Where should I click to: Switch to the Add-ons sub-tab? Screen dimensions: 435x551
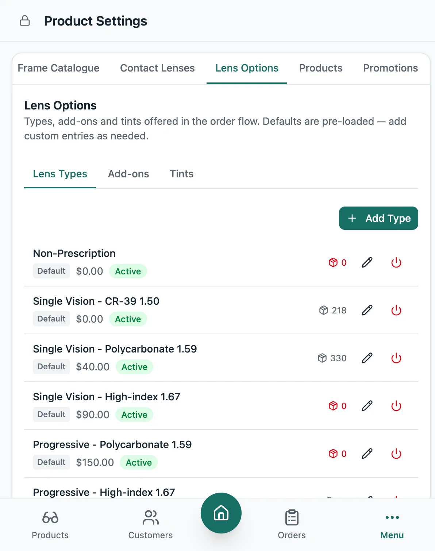pyautogui.click(x=128, y=174)
